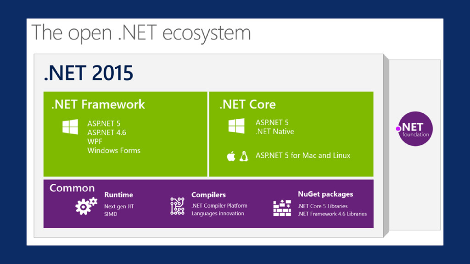The height and width of the screenshot is (264, 470).
Task: Click the 'Compilers' heading
Action: coord(208,195)
